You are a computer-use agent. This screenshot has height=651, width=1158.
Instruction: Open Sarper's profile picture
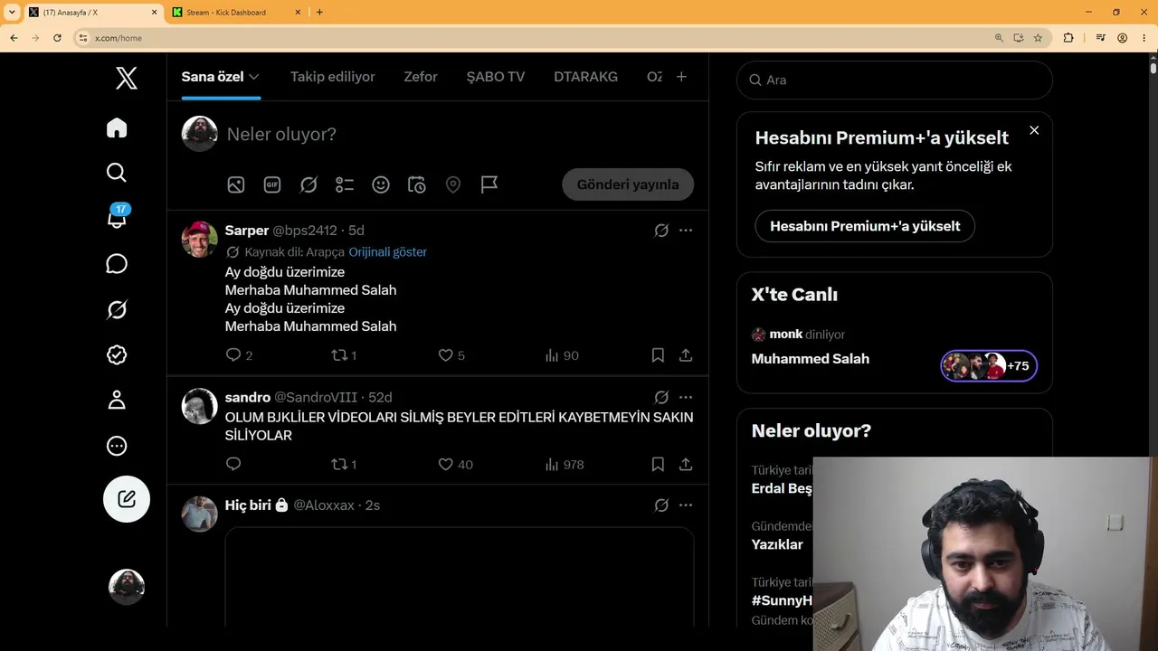point(200,240)
